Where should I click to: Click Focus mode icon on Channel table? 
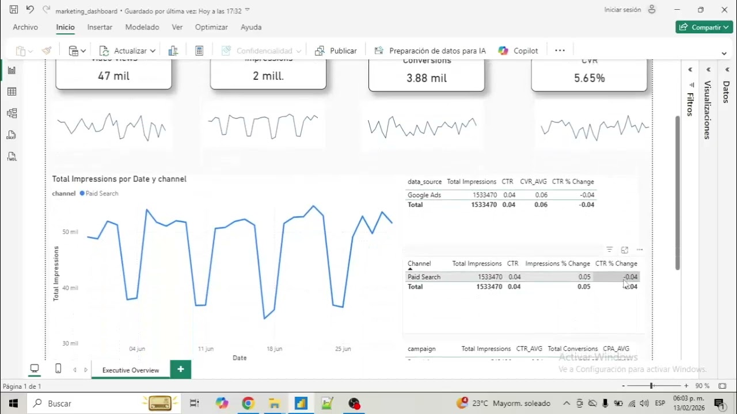[x=625, y=250]
